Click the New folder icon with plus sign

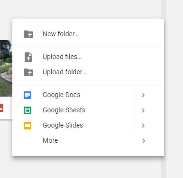tap(28, 34)
